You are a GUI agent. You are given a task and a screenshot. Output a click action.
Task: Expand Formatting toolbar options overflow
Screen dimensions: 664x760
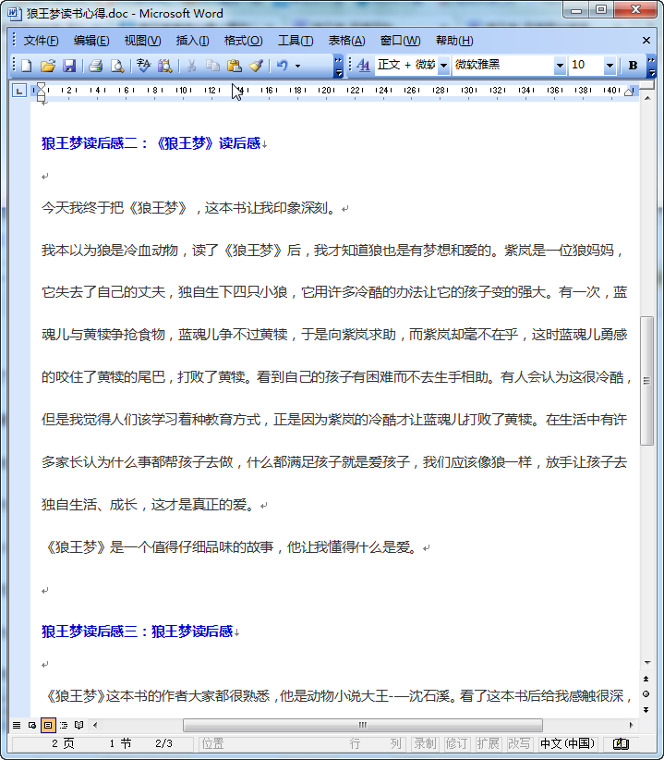pyautogui.click(x=651, y=66)
